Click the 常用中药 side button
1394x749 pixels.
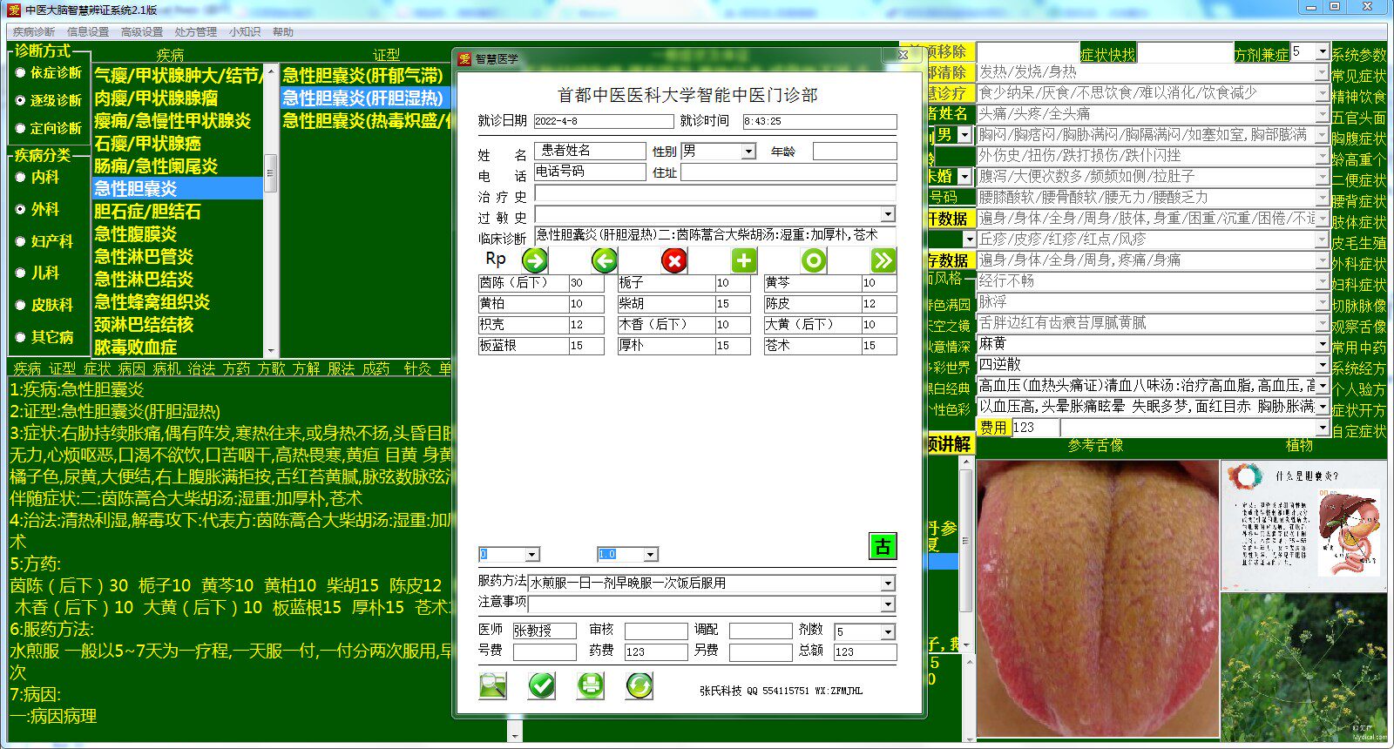(1358, 348)
